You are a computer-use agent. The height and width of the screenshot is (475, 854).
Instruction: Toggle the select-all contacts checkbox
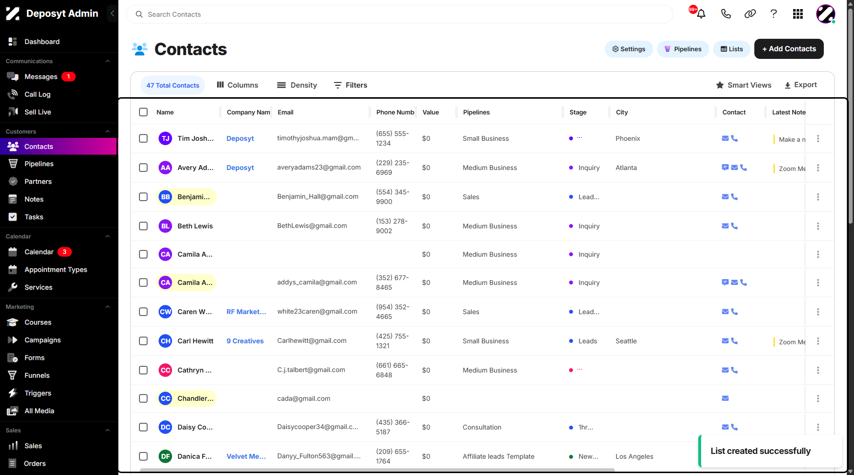pyautogui.click(x=143, y=112)
